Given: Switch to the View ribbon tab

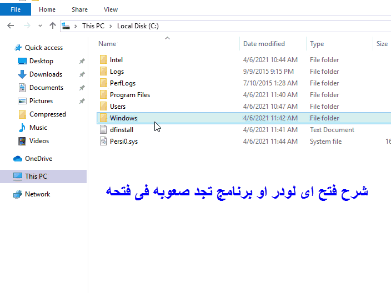Looking at the screenshot, I should [x=111, y=9].
